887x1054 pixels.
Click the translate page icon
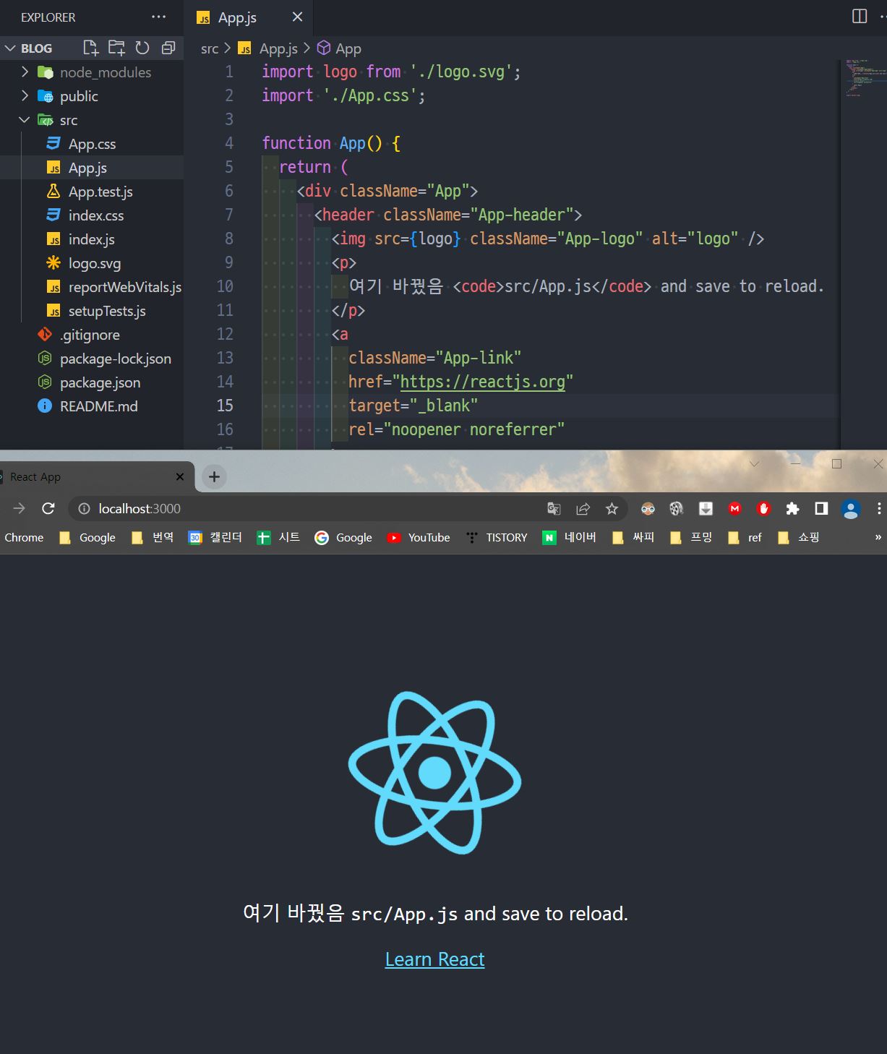pyautogui.click(x=554, y=509)
